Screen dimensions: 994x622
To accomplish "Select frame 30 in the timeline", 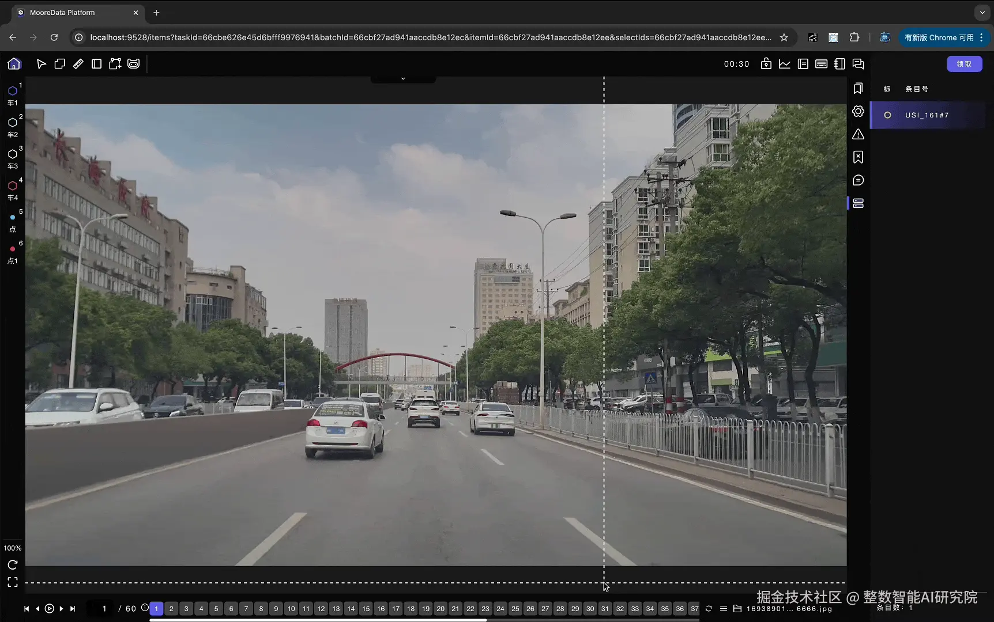I will (x=590, y=609).
